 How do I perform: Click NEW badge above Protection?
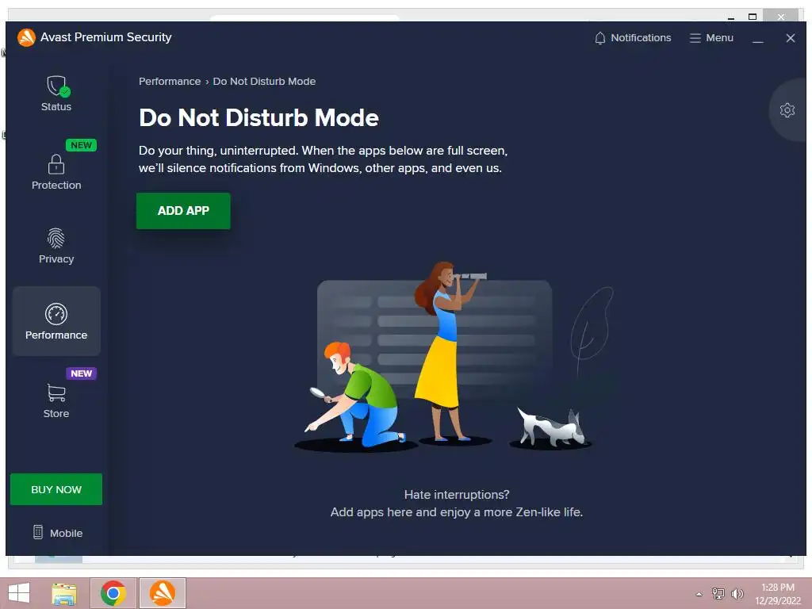(82, 145)
